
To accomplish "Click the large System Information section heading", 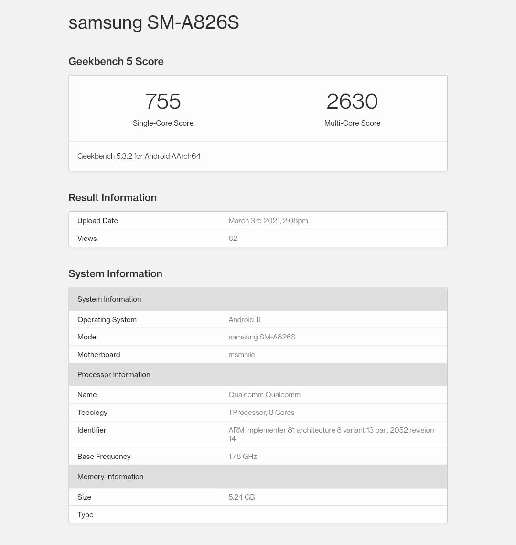I will point(115,273).
